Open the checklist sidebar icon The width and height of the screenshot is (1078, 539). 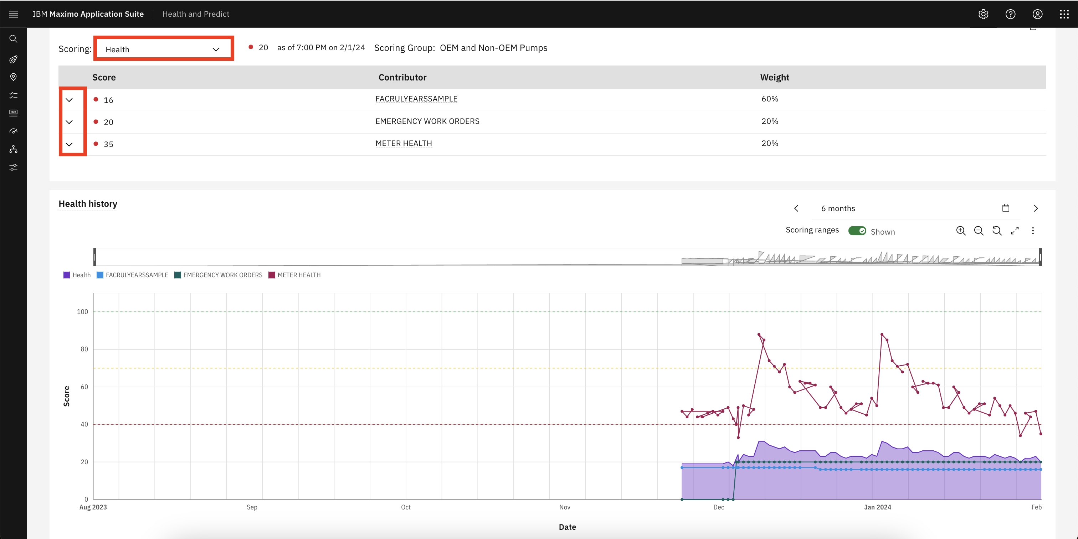[14, 95]
